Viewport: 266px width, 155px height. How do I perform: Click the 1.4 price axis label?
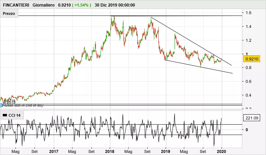pos(248,27)
